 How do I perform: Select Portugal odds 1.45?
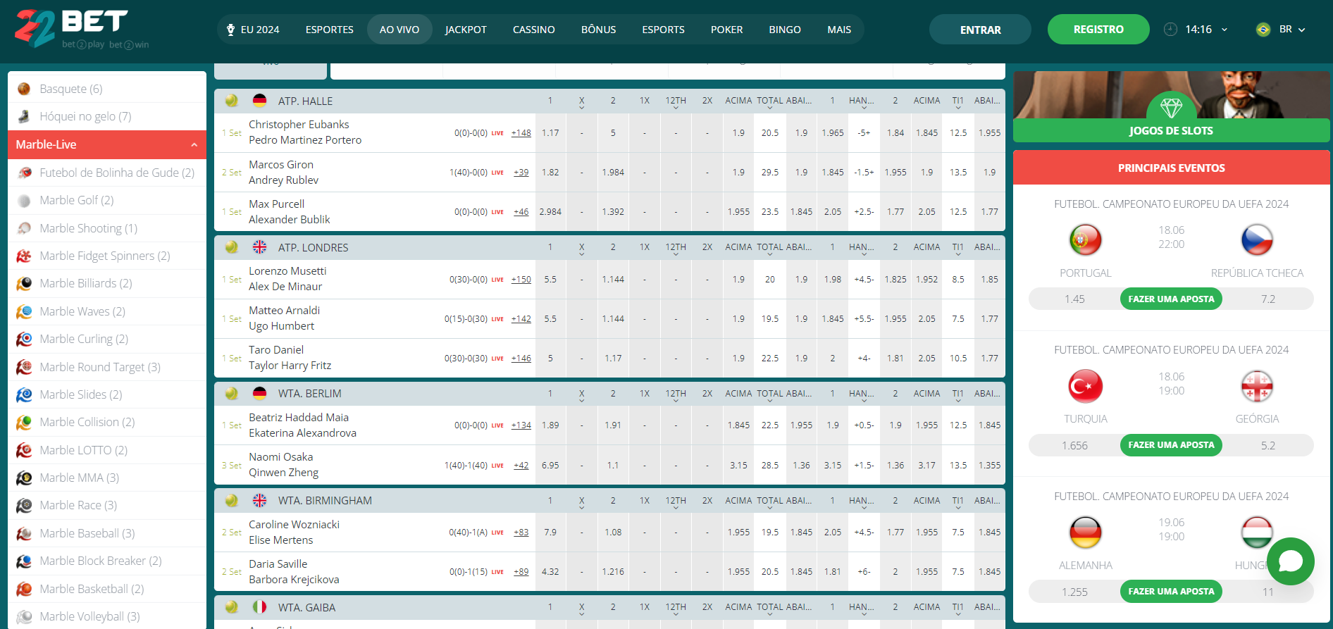(1074, 299)
